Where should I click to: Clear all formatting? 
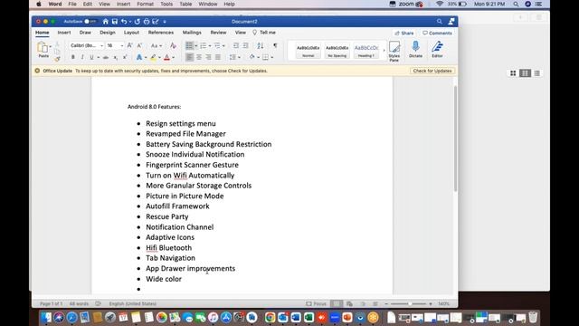173,45
